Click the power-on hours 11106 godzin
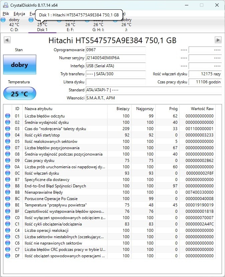The height and width of the screenshot is (277, 225). 205,82
